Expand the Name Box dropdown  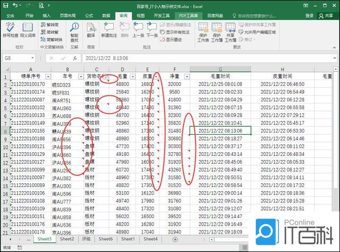(32, 58)
